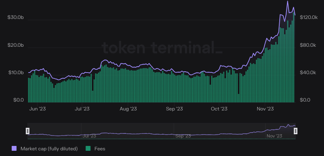Click the Aug '23 x-axis label
The width and height of the screenshot is (324, 156).
(128, 109)
